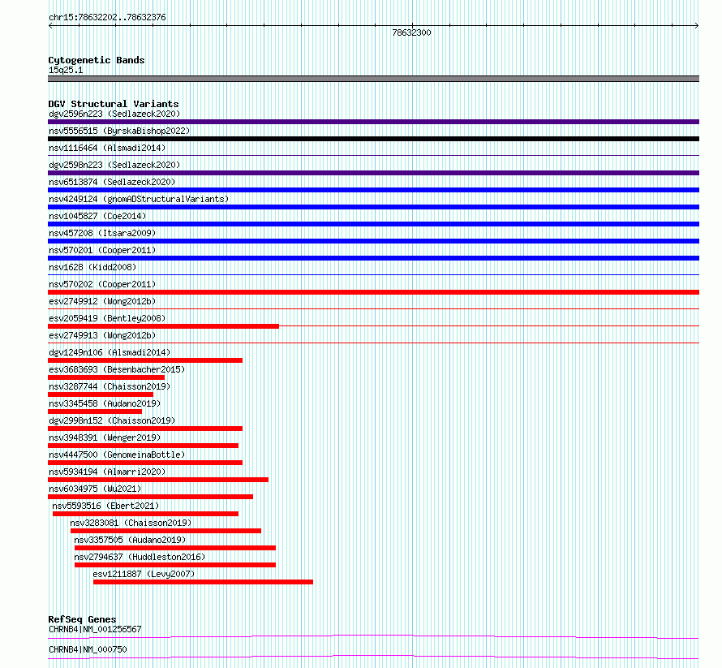Click the blue bar for nsv570201
Image resolution: width=722 pixels, height=668 pixels.
point(373,258)
